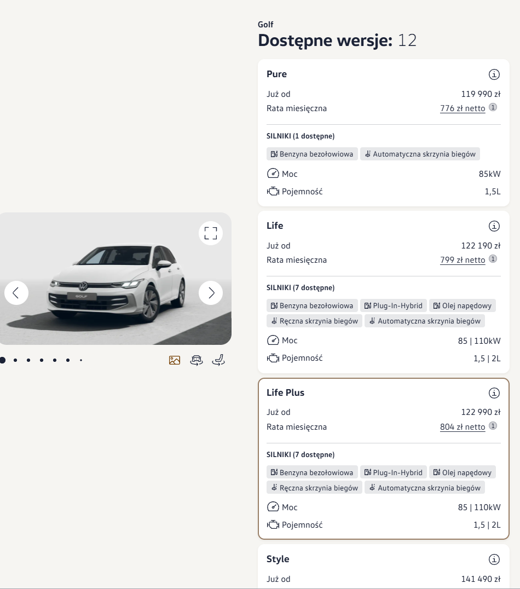Go to first carousel dot

coord(2,360)
